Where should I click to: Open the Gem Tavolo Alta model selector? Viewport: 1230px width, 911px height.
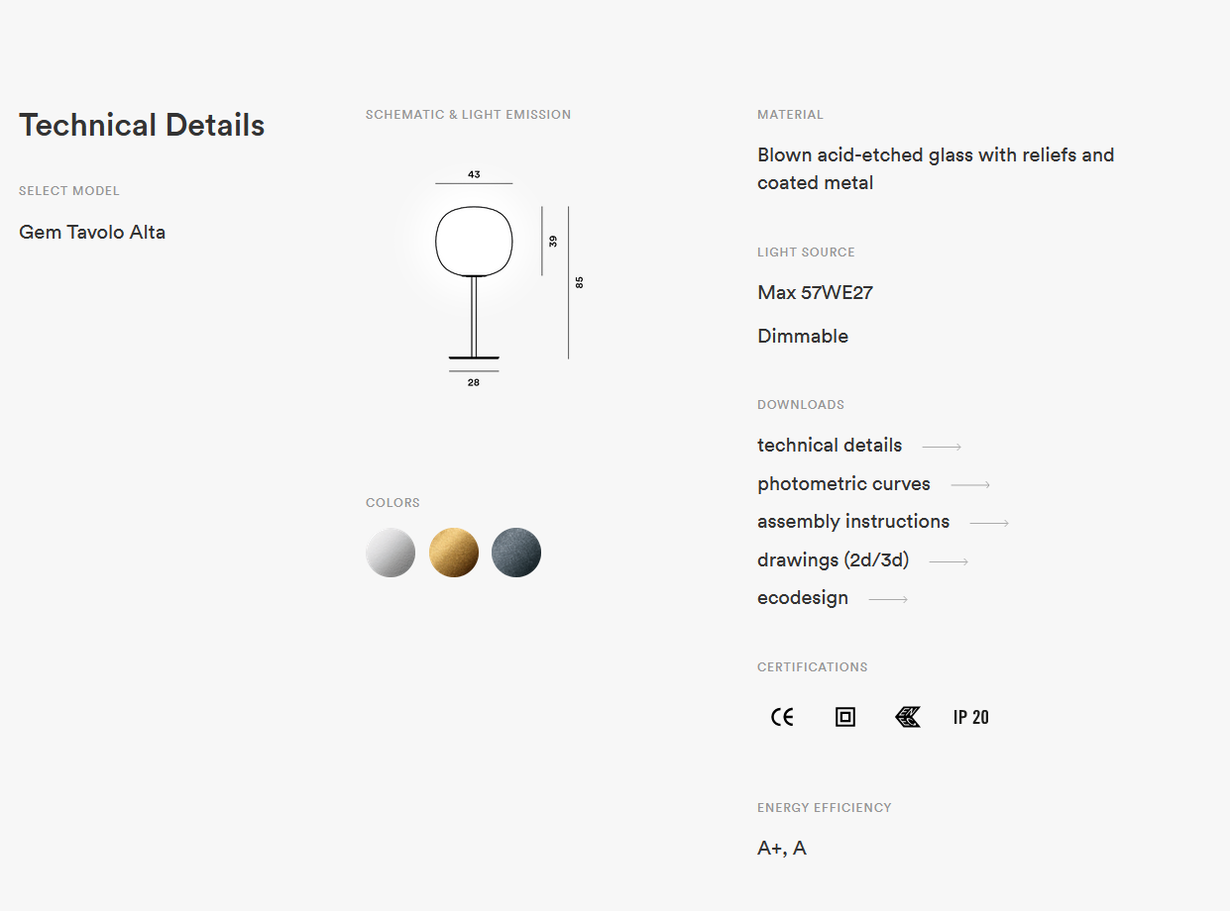point(92,233)
